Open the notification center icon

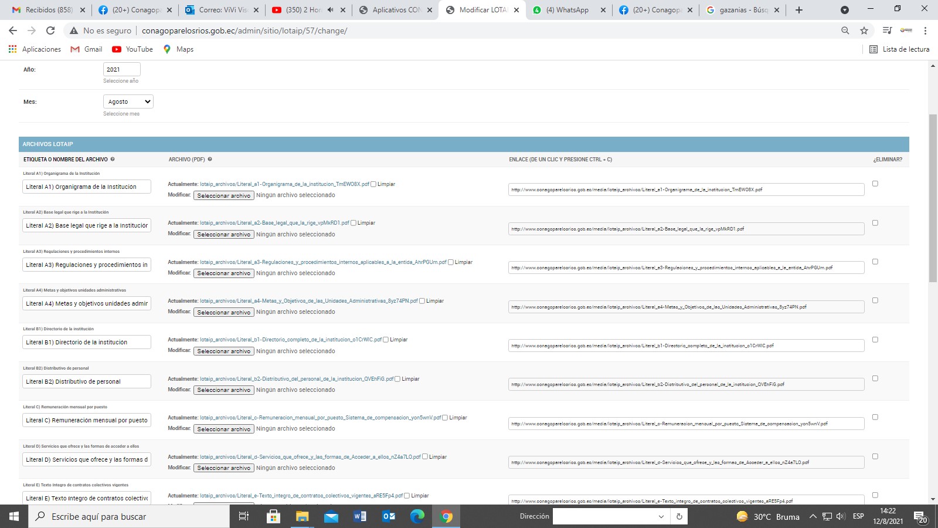(x=920, y=517)
